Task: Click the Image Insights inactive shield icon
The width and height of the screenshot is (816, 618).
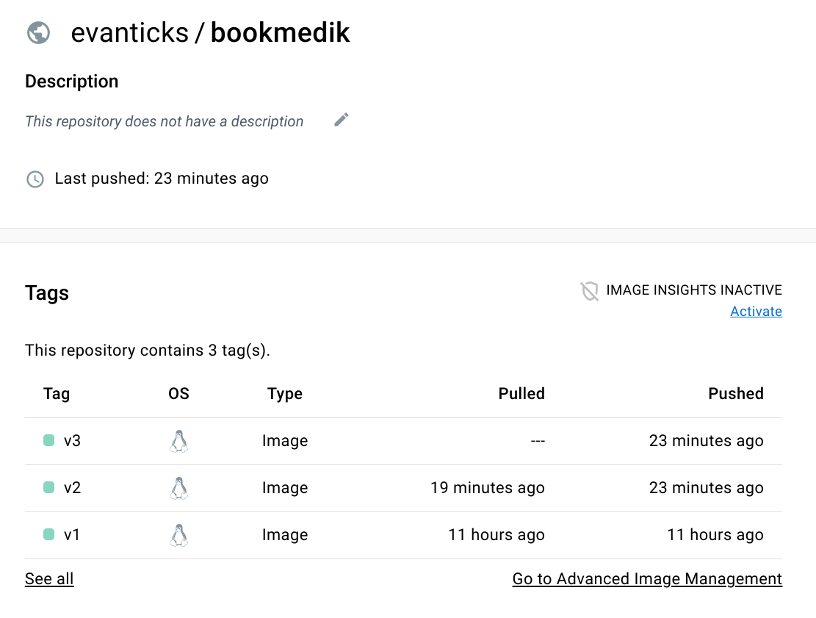Action: point(589,291)
